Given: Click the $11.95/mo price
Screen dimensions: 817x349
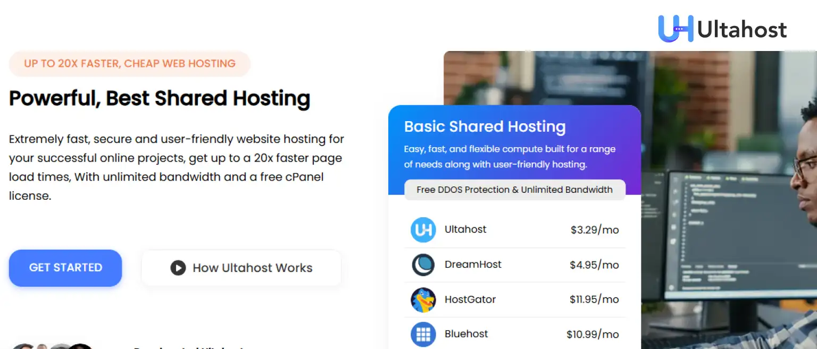Looking at the screenshot, I should 594,300.
